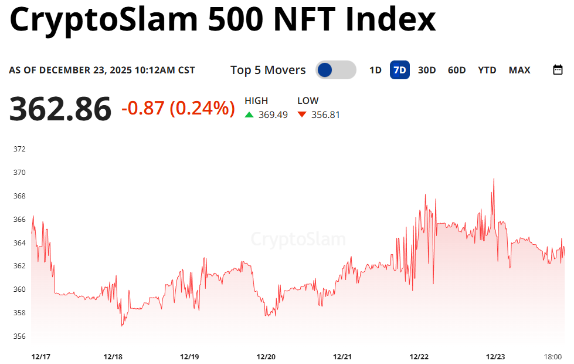Image resolution: width=574 pixels, height=364 pixels.
Task: Click the red LOW down-arrow icon
Action: (302, 114)
